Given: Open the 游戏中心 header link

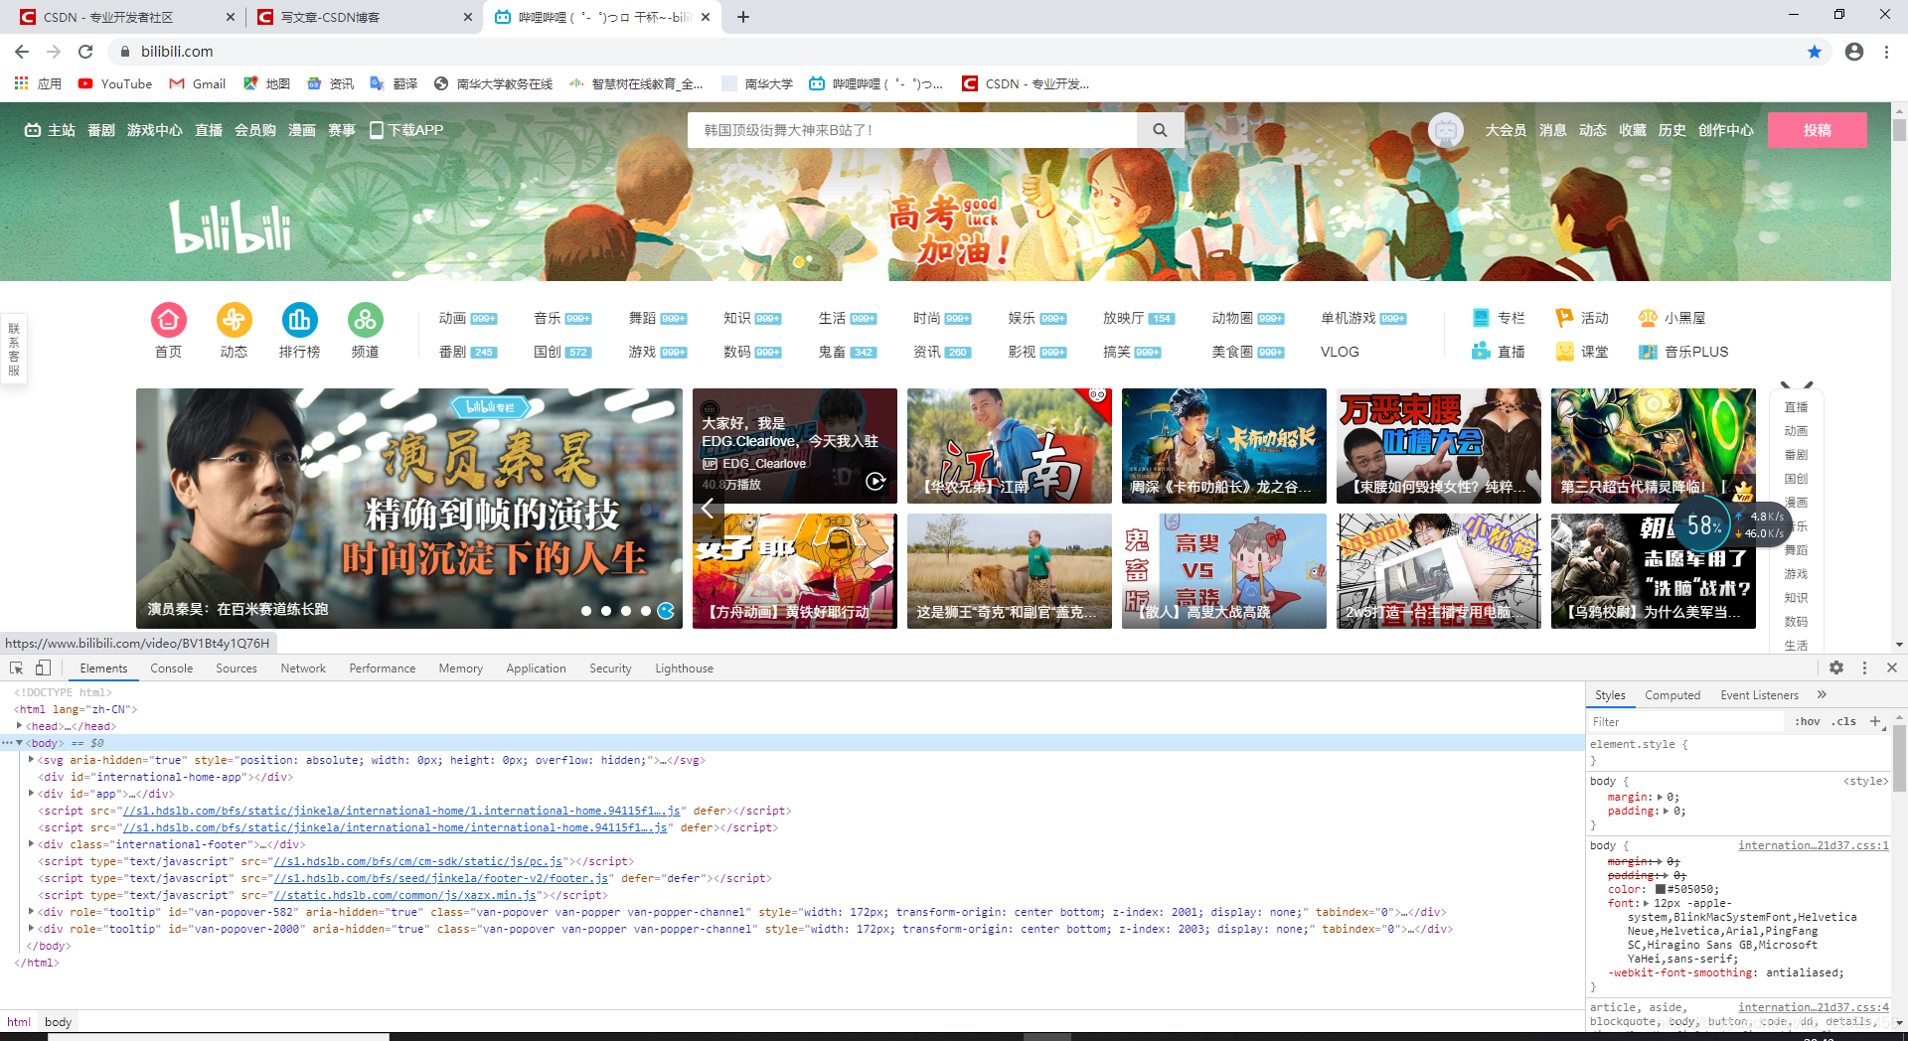Looking at the screenshot, I should pos(155,130).
